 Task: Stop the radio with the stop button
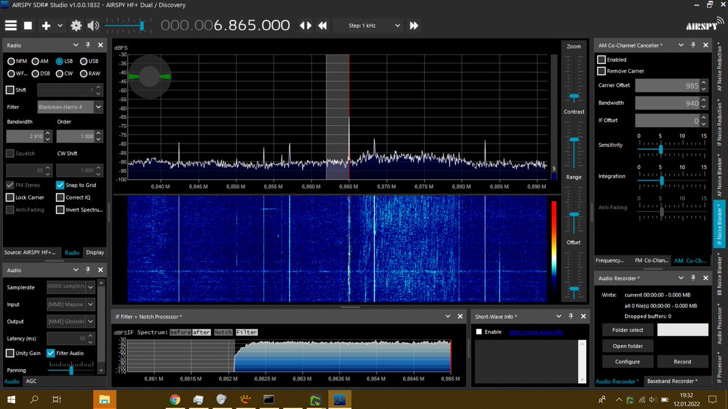tap(28, 25)
